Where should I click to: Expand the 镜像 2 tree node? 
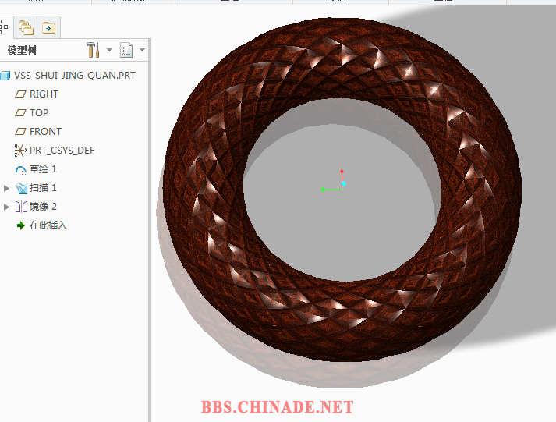(8, 207)
